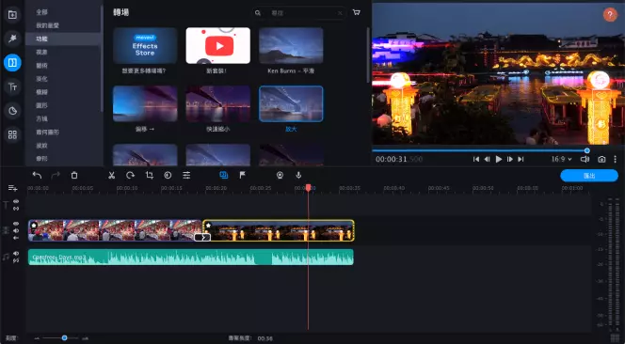Click the zoom in timeline scale icon

tap(86, 338)
